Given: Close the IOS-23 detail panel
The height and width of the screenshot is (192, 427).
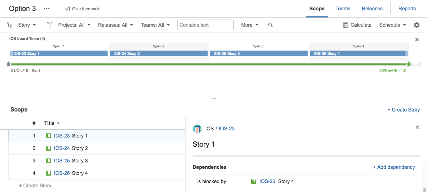Looking at the screenshot, I should click(417, 127).
